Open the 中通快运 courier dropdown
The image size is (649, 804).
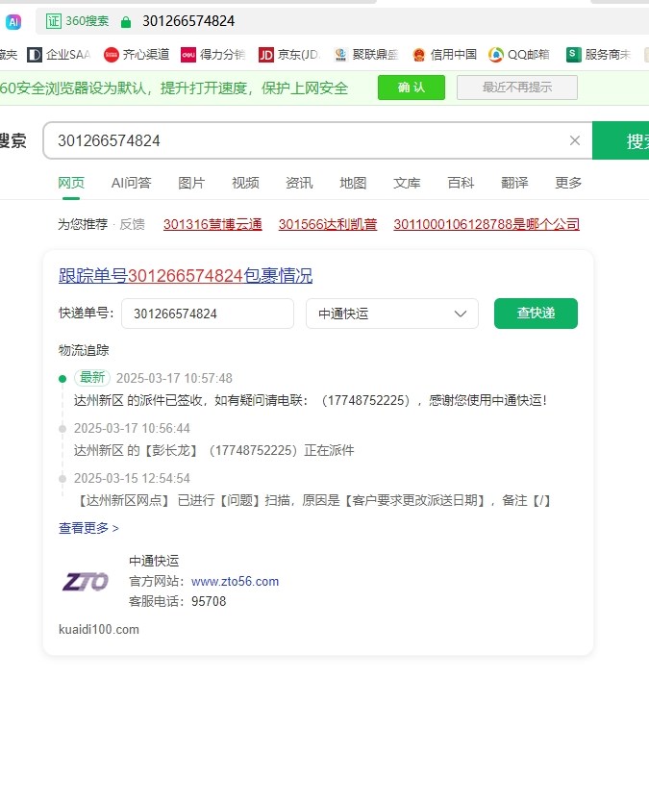(392, 314)
